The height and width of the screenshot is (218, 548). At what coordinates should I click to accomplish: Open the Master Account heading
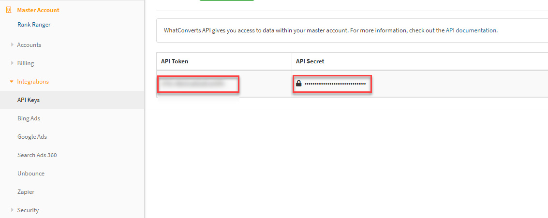[x=38, y=10]
